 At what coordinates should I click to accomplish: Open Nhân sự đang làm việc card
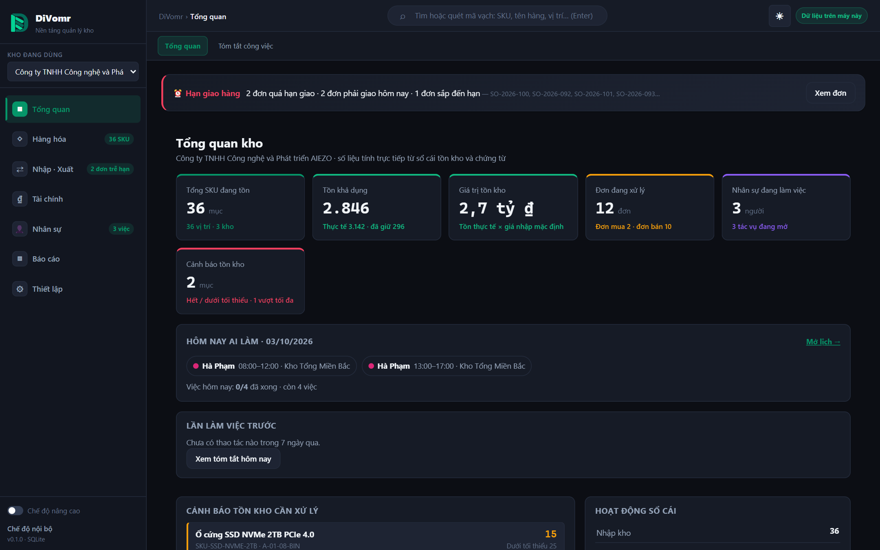[786, 207]
